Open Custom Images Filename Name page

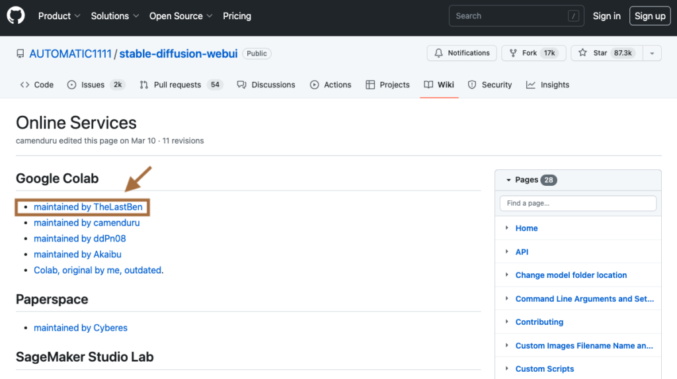[584, 346]
